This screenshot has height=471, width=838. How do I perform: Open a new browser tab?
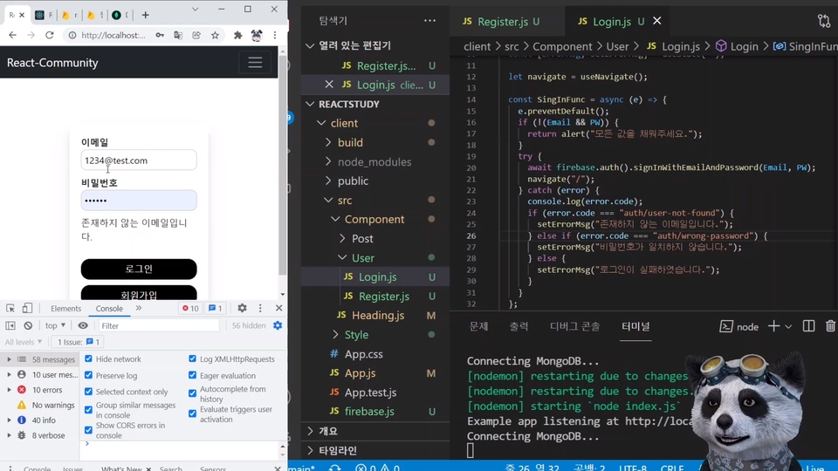pyautogui.click(x=146, y=15)
